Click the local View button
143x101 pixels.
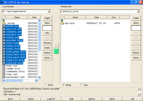[x=47, y=33]
